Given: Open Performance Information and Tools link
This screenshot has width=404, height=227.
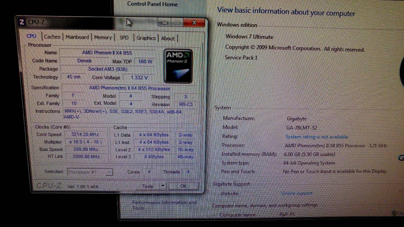Looking at the screenshot, I should (x=164, y=205).
